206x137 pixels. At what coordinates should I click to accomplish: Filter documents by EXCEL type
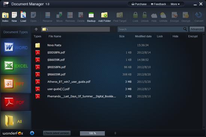coord(16,65)
